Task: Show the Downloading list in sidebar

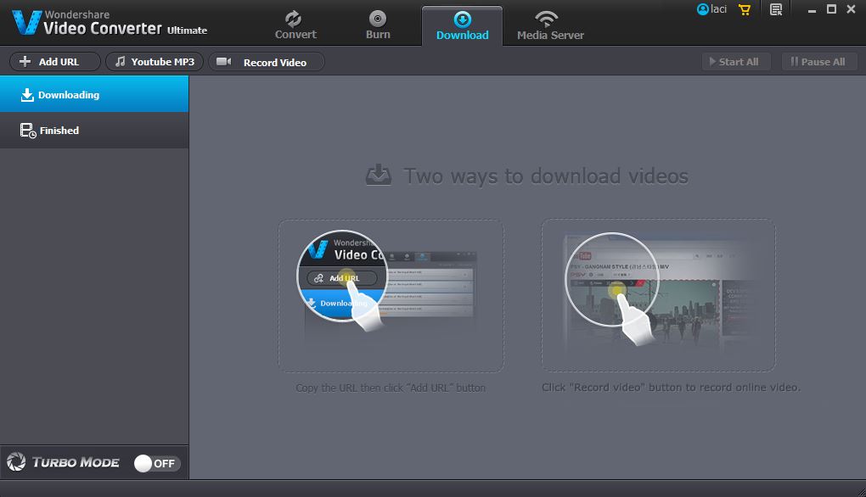Action: [93, 95]
